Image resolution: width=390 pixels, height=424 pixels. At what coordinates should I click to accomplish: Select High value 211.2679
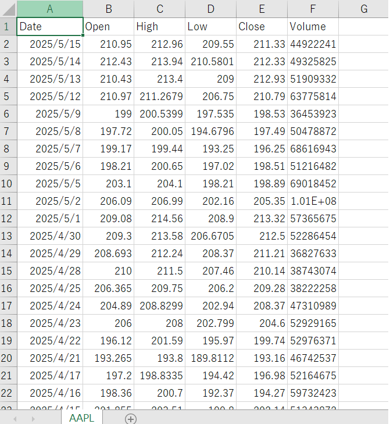point(159,97)
